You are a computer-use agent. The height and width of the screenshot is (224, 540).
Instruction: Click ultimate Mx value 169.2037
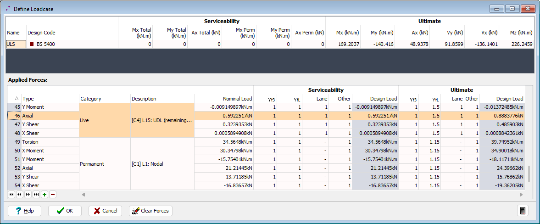tap(343, 44)
